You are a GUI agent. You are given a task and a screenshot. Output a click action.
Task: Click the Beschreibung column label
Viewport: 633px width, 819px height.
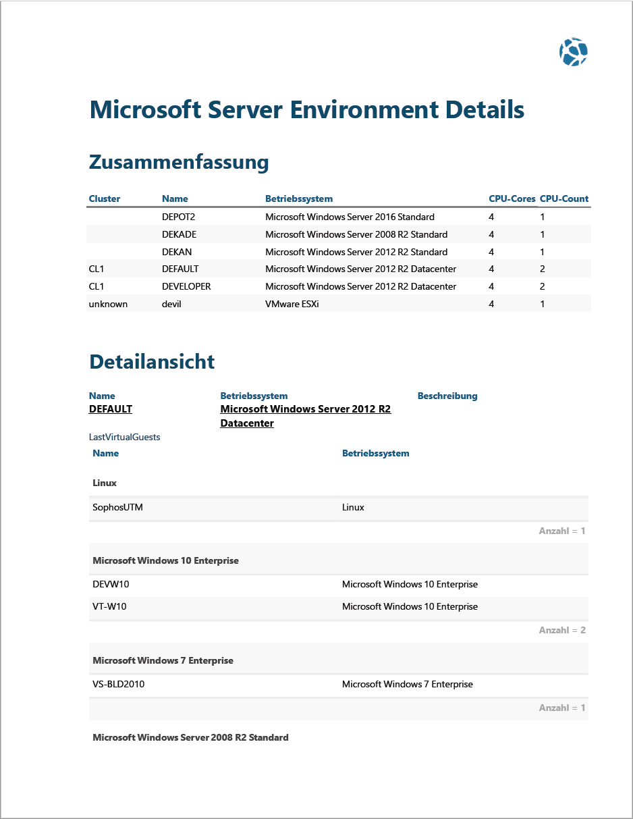[x=447, y=396]
